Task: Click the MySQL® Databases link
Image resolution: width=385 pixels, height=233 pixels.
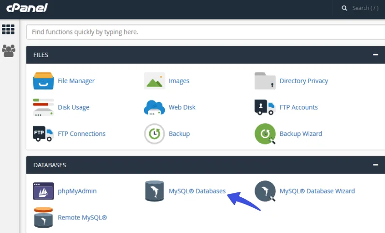Action: [x=197, y=191]
